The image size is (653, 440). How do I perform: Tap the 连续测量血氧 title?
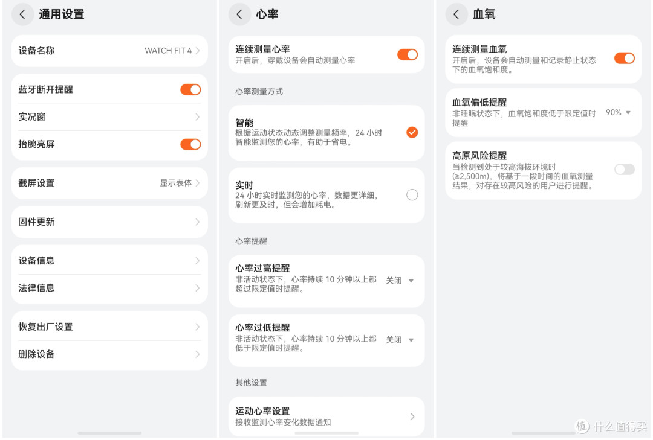[x=479, y=49]
